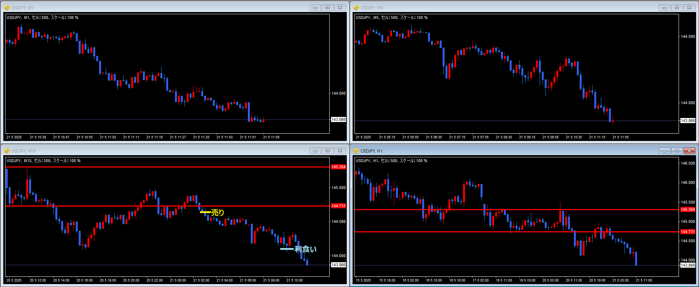
Task: Click the 143.866 current price label on M1
Action: coord(338,119)
